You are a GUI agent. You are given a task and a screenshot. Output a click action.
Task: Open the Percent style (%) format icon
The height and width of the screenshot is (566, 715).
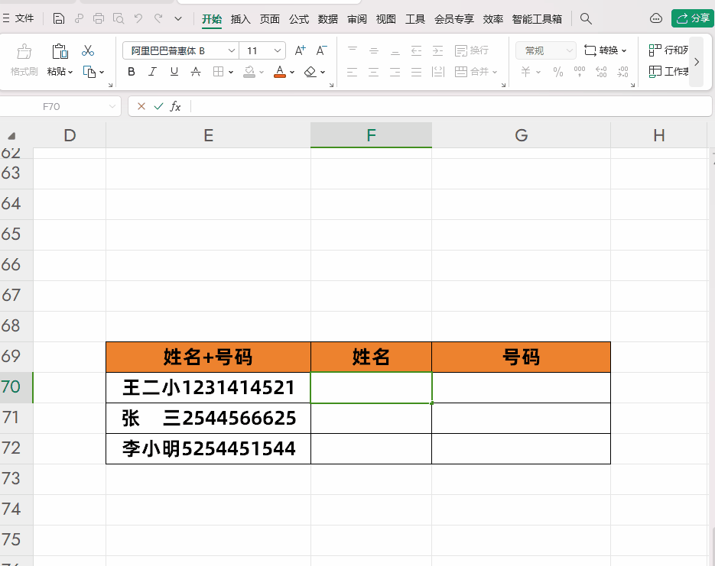[x=558, y=71]
